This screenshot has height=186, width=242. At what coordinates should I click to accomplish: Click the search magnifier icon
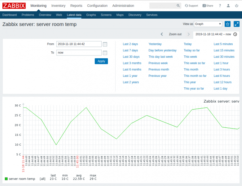pos(178,6)
